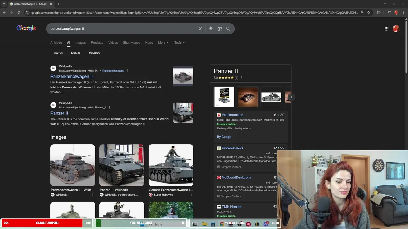Select the Reviews sub-tab

[95, 53]
